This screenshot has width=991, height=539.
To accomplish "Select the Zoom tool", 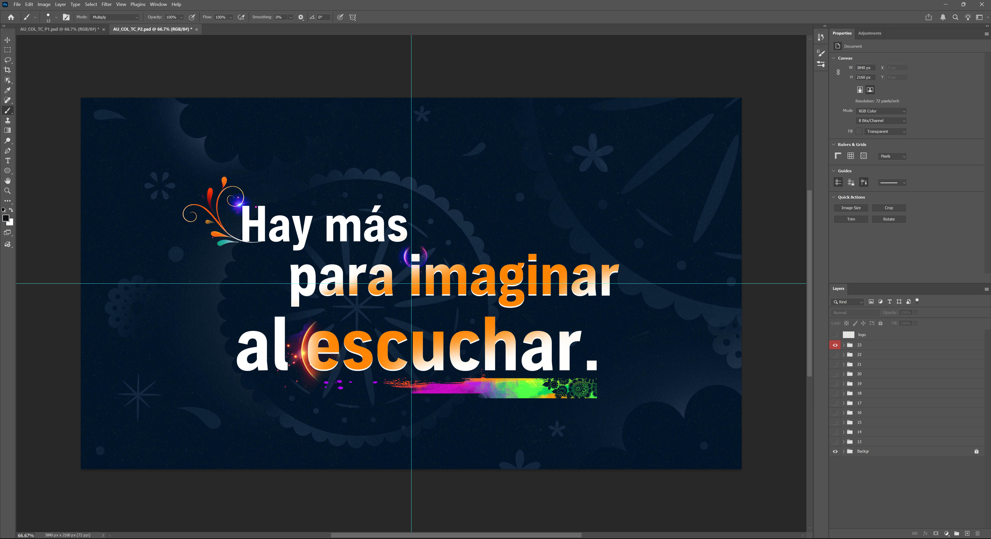I will tap(7, 191).
